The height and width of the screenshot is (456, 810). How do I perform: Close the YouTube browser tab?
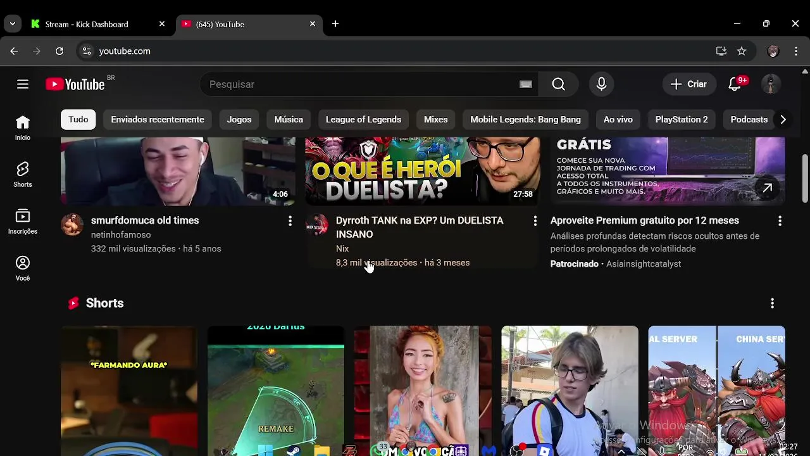(313, 24)
